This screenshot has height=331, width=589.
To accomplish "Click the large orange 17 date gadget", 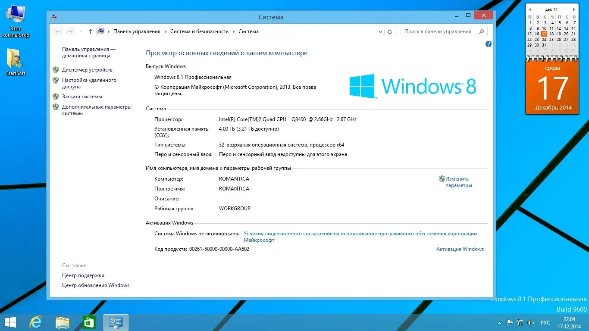I will (552, 87).
